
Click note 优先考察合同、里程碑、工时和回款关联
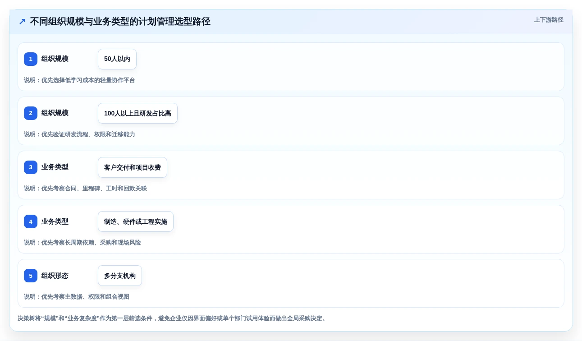(85, 189)
